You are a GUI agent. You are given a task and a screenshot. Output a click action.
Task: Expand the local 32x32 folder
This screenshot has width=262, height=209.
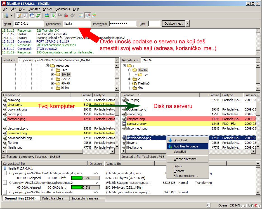[53, 79]
